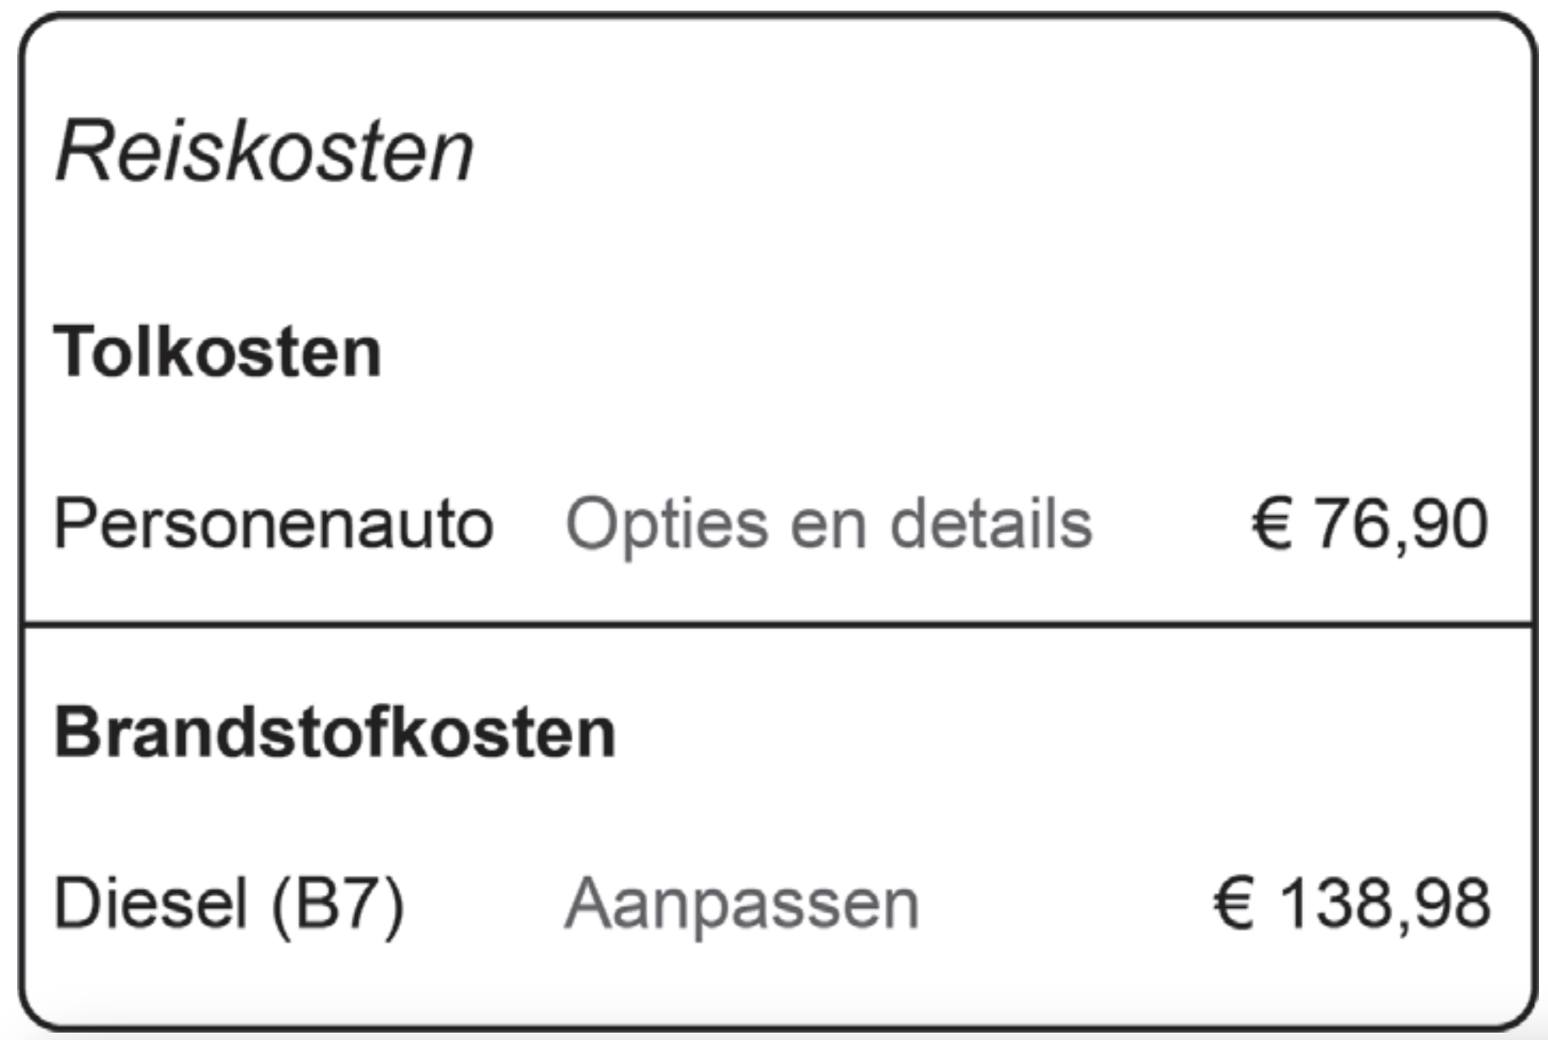Click the word 'details' in the toll row
Image resolution: width=1548 pixels, height=1040 pixels.
[990, 524]
